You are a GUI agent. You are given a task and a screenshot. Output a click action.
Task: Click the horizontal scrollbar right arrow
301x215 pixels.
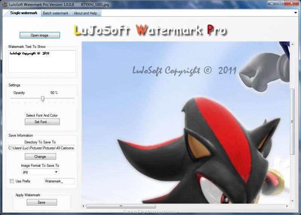[287, 206]
